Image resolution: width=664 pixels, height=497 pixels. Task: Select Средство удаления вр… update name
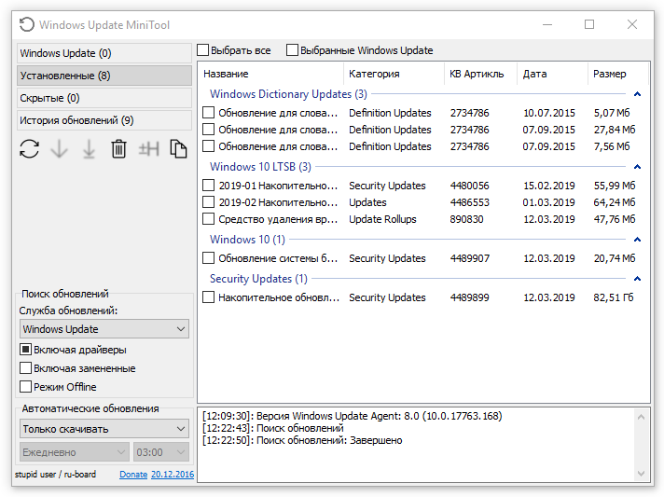click(278, 219)
